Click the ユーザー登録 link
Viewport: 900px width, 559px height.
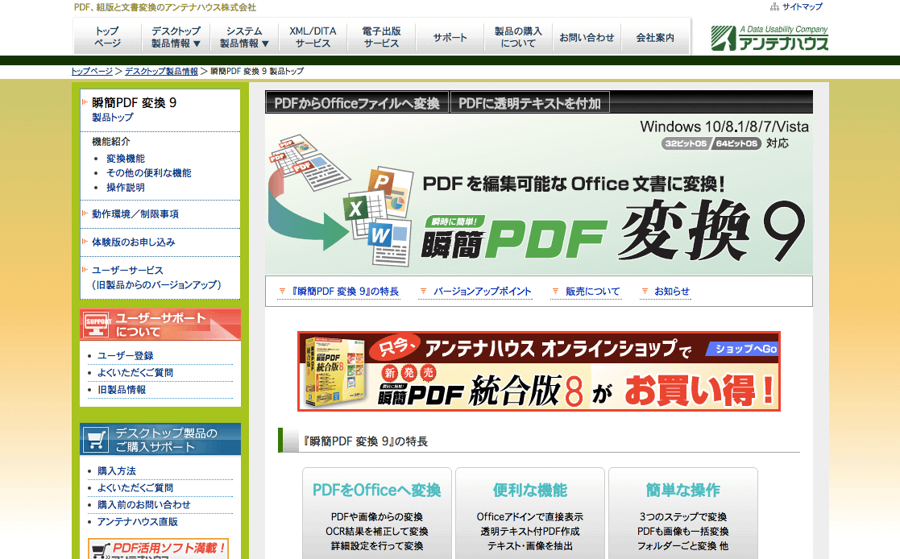click(125, 356)
